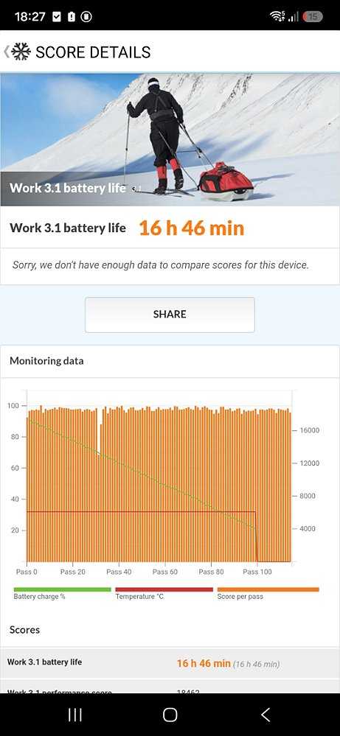Screen dimensions: 340x736
Task: Click the SHARE button
Action: click(x=170, y=314)
